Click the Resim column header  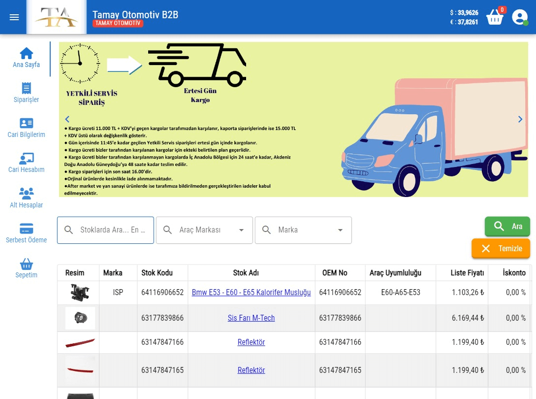pyautogui.click(x=74, y=273)
